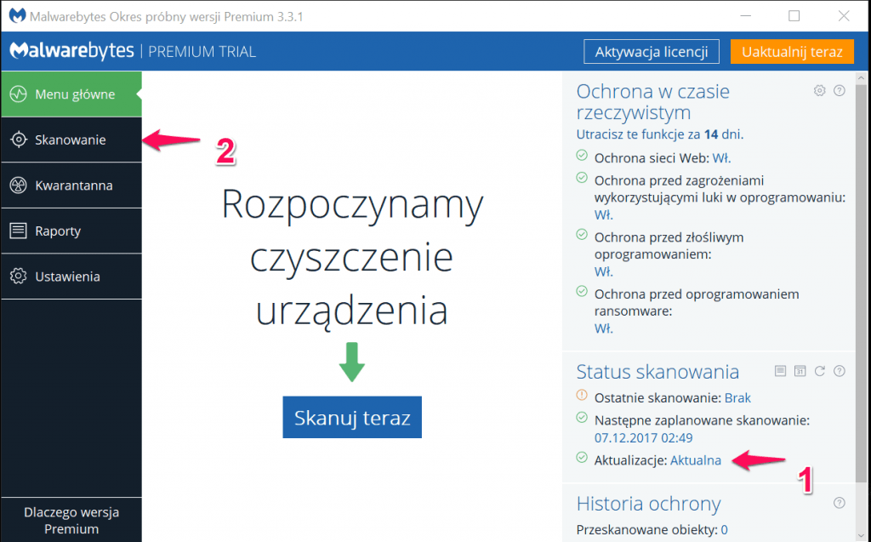Open Raporty section in sidebar
Screen dimensions: 871x542
[x=71, y=231]
